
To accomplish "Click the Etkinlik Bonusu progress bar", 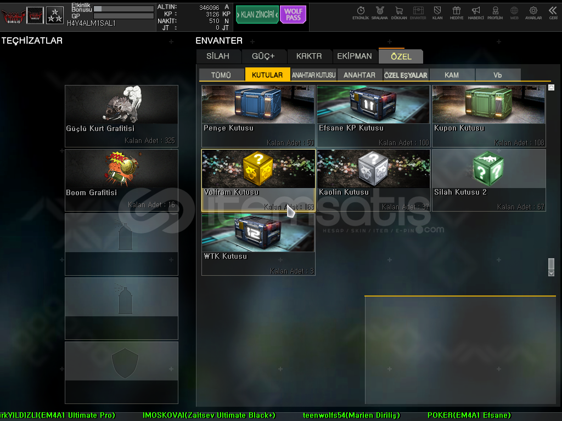I will (x=123, y=9).
